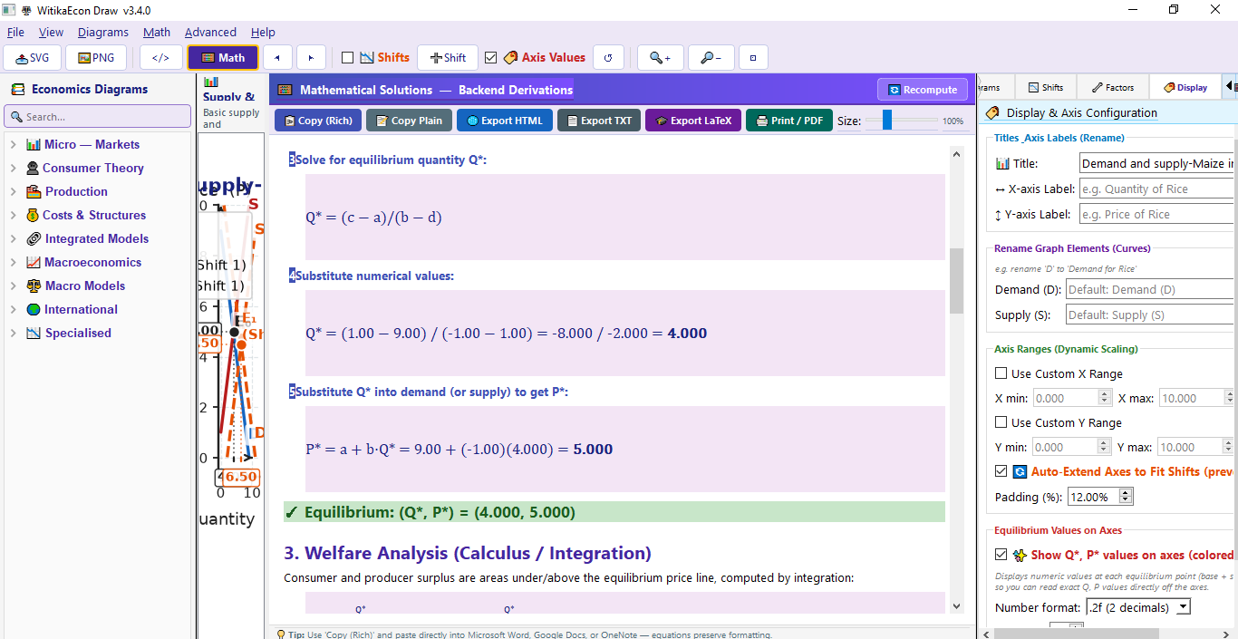Select the Macroeconomics chart icon

point(34,262)
